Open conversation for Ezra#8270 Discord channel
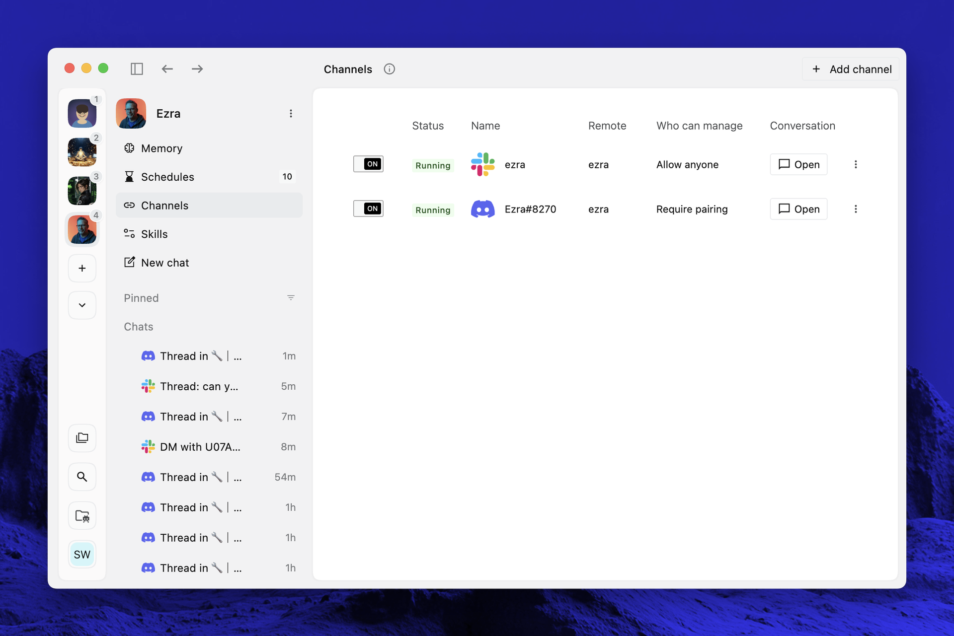This screenshot has width=954, height=636. [798, 209]
